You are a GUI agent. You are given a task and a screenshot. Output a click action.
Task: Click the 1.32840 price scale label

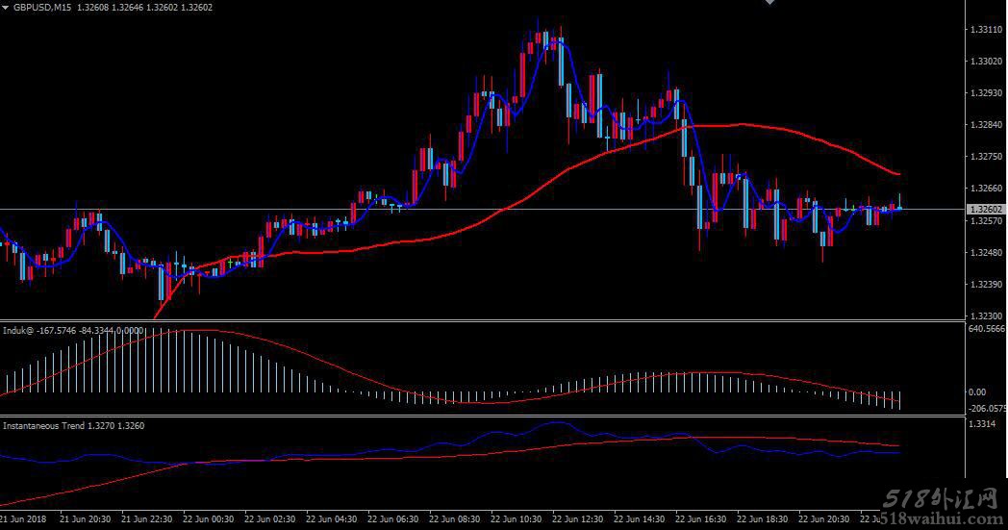point(986,125)
